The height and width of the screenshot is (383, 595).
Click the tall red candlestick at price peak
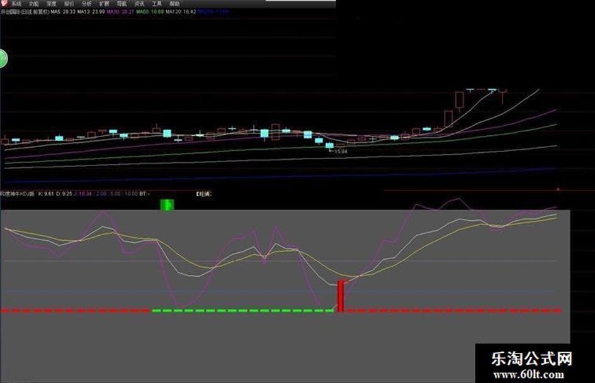click(x=460, y=101)
